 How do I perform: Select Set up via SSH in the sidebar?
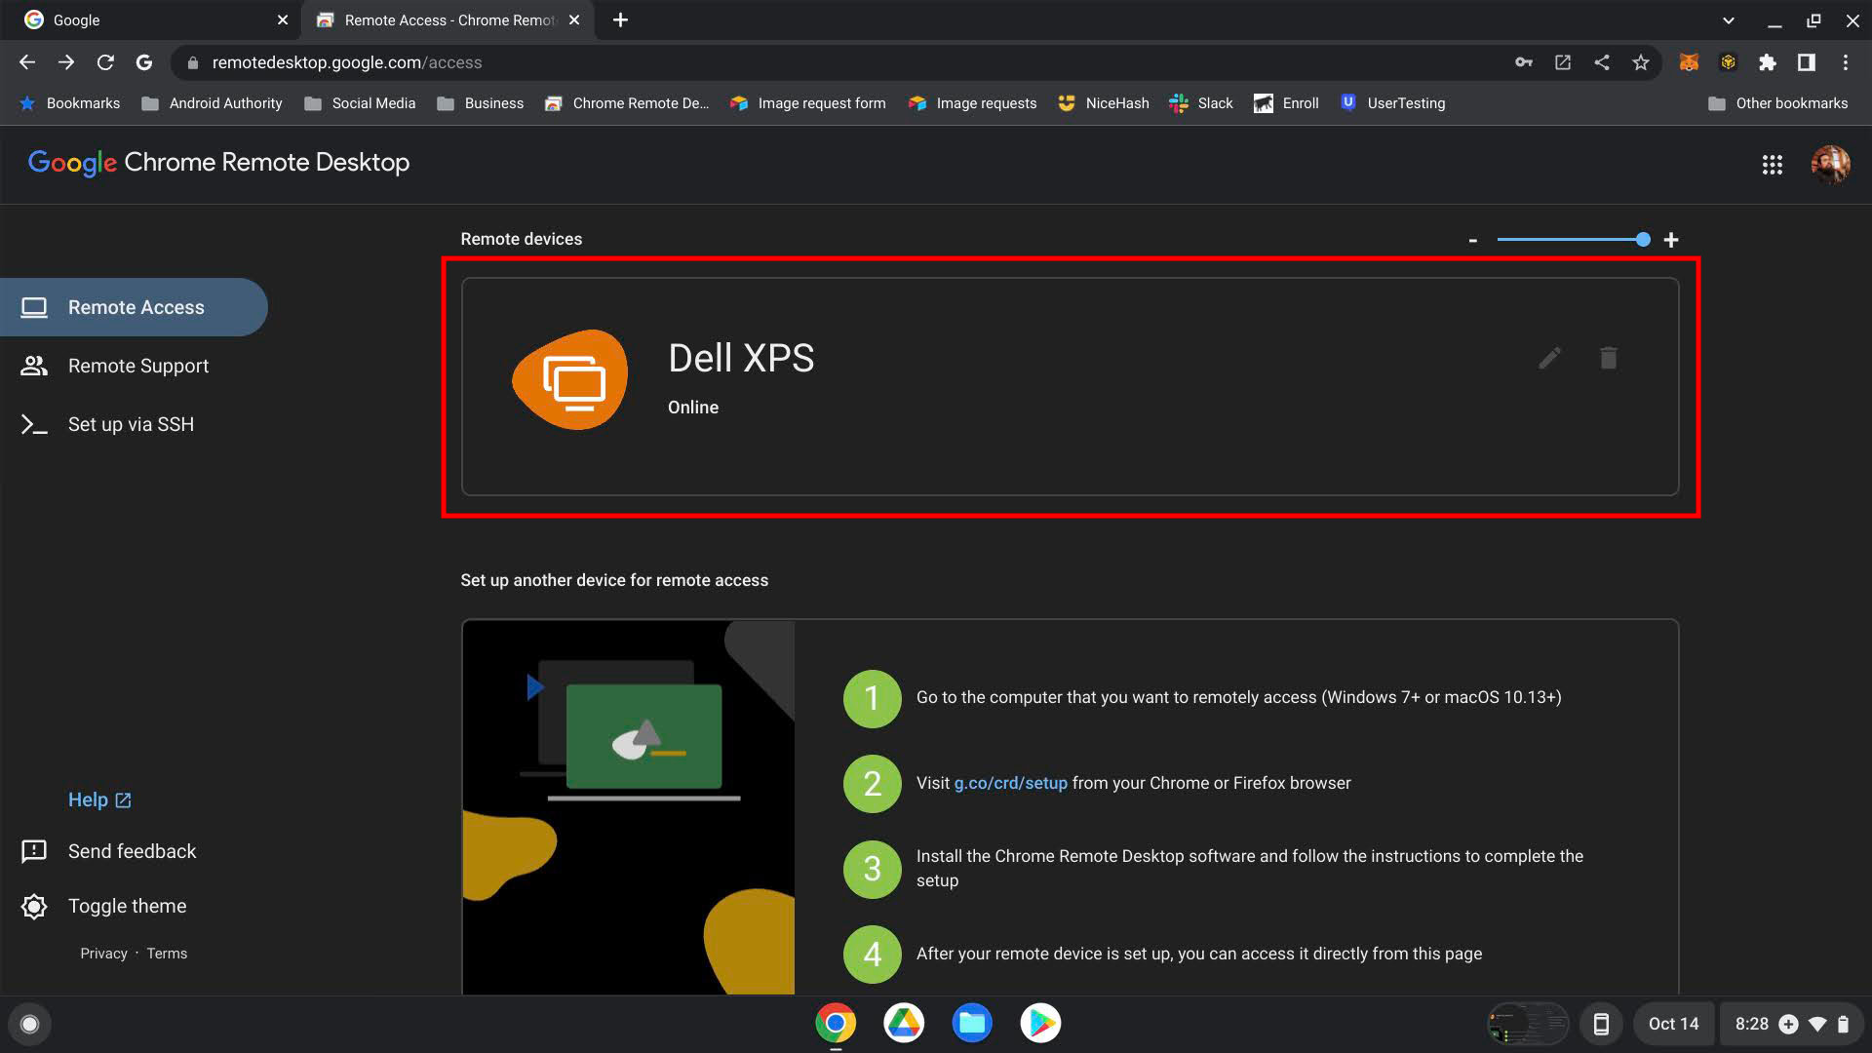pos(131,424)
